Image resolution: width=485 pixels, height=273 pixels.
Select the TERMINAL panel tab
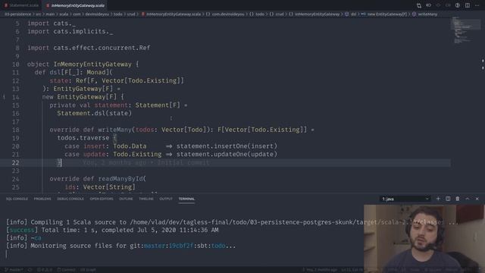tap(186, 199)
